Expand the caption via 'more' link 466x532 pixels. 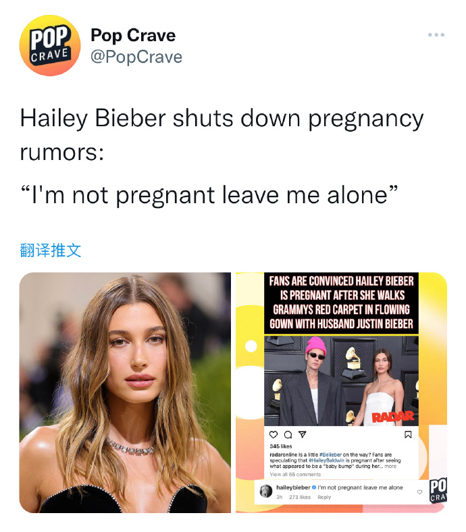[x=390, y=467]
